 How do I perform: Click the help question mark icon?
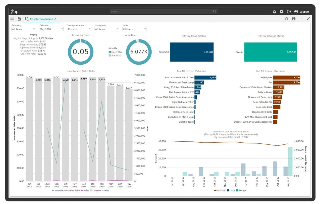click(289, 12)
